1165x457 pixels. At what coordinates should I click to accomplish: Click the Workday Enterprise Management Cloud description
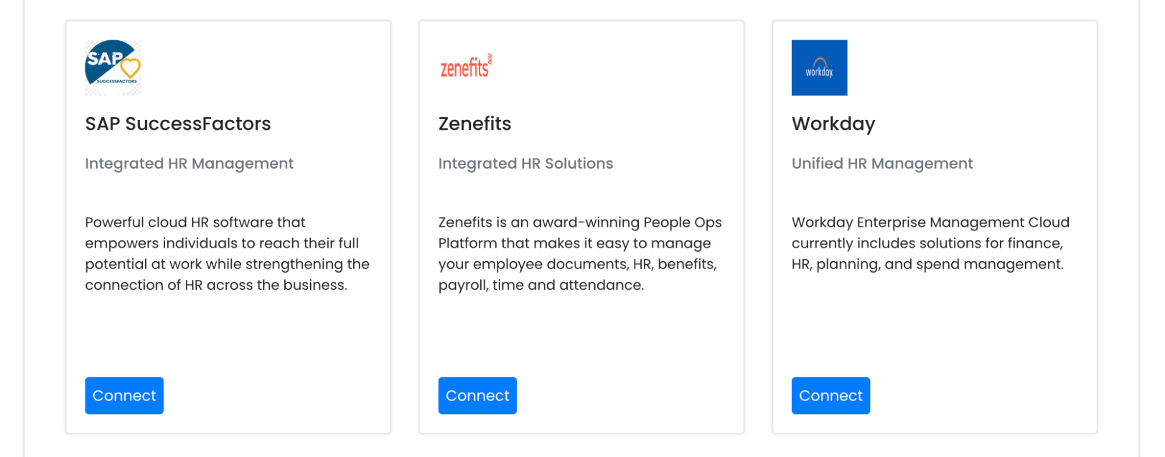pyautogui.click(x=930, y=243)
